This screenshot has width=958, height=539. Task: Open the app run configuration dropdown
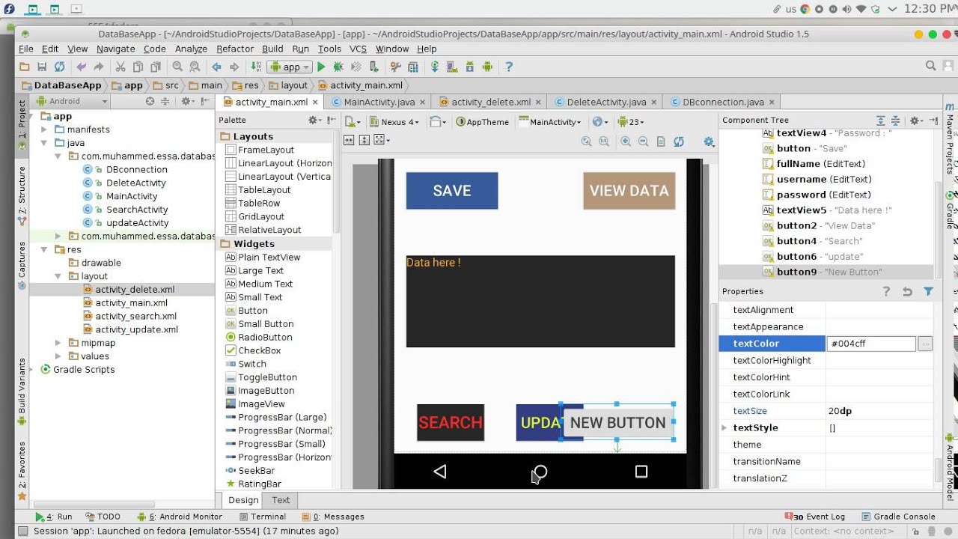tap(288, 67)
